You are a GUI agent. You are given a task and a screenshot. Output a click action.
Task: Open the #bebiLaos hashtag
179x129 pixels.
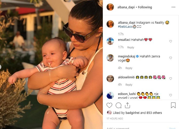(x=125, y=27)
